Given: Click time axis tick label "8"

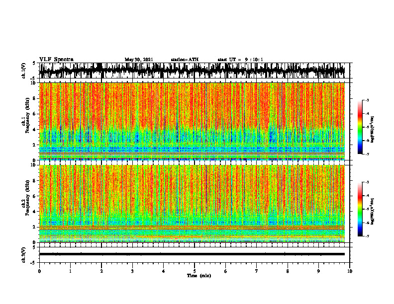Looking at the screenshot, I should click(288, 271).
